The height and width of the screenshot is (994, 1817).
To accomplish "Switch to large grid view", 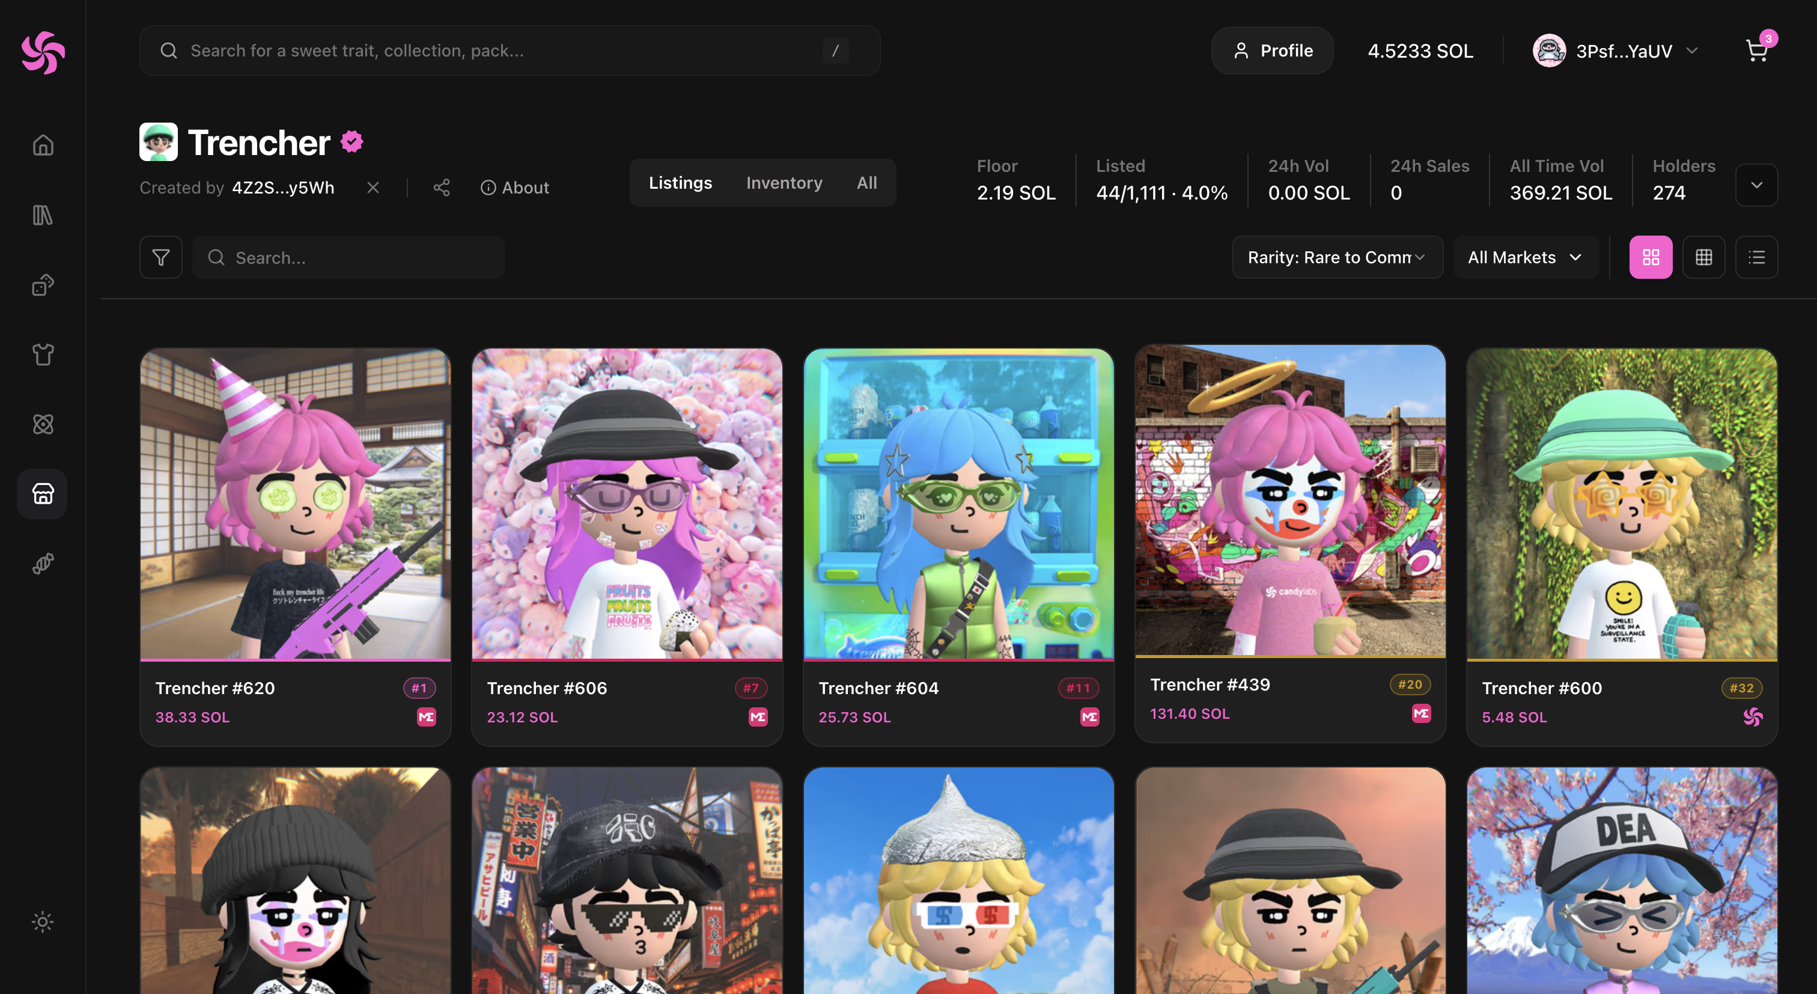I will tap(1651, 257).
